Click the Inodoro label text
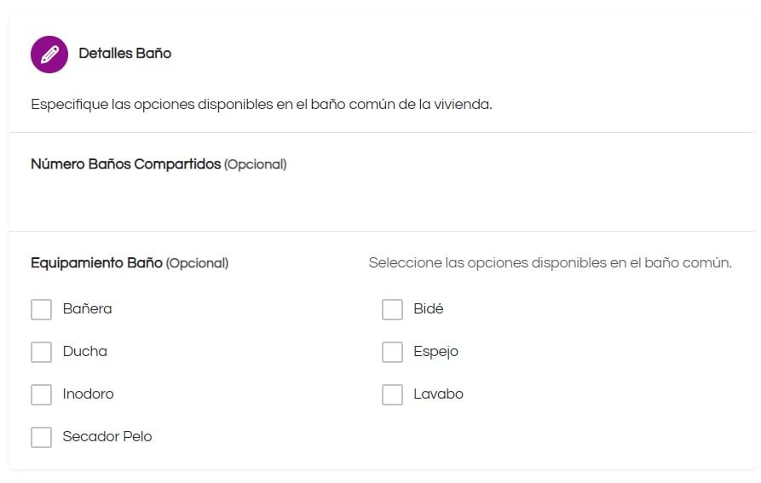This screenshot has height=483, width=761. (89, 394)
